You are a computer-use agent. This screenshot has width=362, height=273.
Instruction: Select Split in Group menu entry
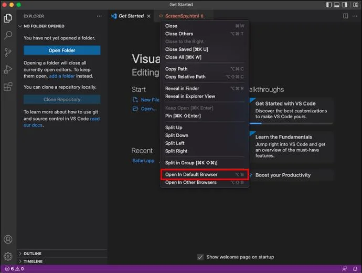tap(205, 163)
